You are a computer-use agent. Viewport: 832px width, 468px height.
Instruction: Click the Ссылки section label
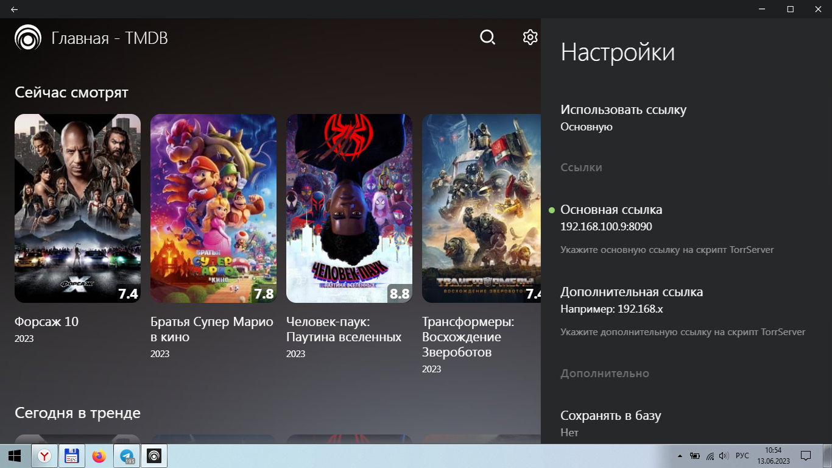(x=581, y=168)
